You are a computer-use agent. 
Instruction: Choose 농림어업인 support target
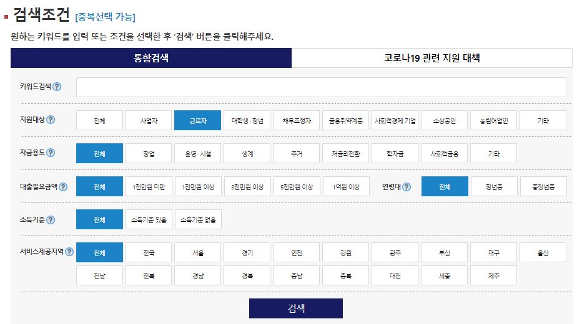tap(494, 120)
